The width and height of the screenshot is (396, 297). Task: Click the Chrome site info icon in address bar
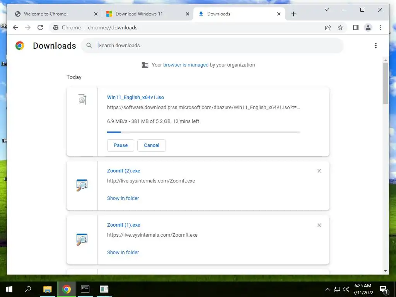coord(56,27)
